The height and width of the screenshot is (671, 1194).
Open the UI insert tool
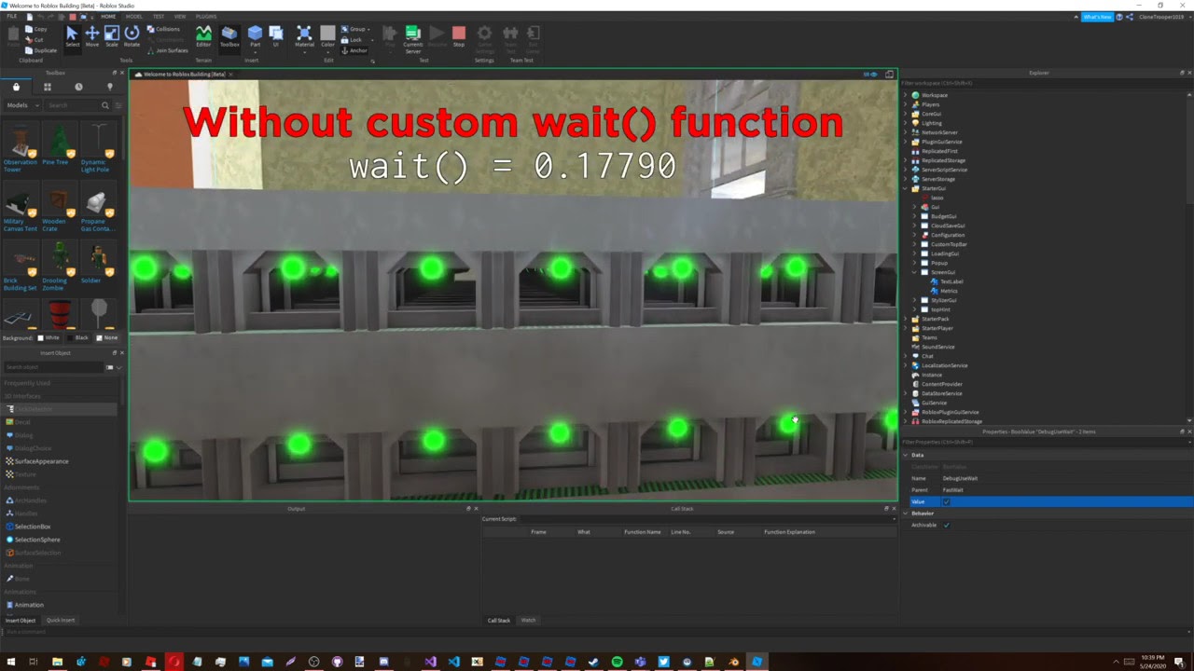[x=275, y=35]
